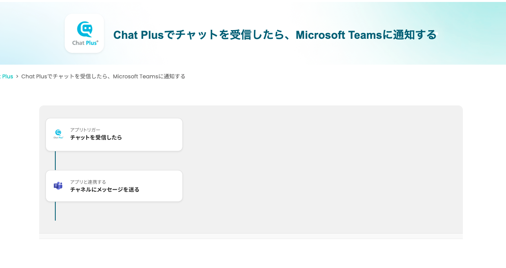Click empty right side of trigger card

pyautogui.click(x=157, y=134)
